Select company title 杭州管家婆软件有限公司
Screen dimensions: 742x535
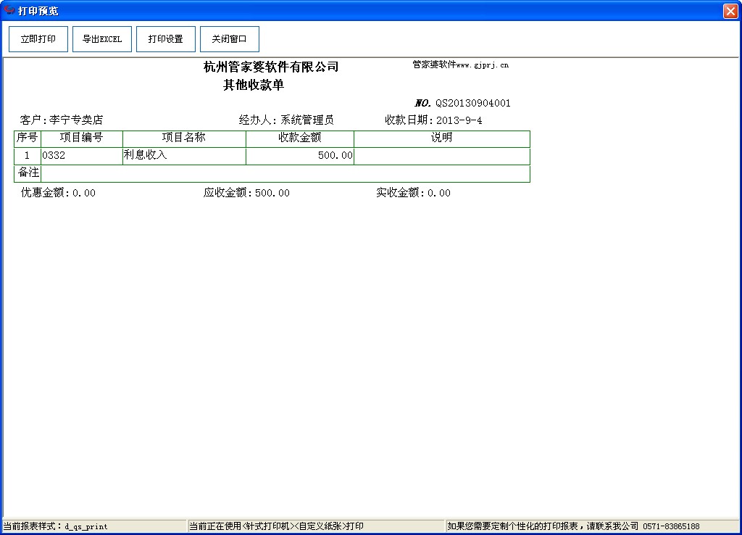click(x=271, y=67)
